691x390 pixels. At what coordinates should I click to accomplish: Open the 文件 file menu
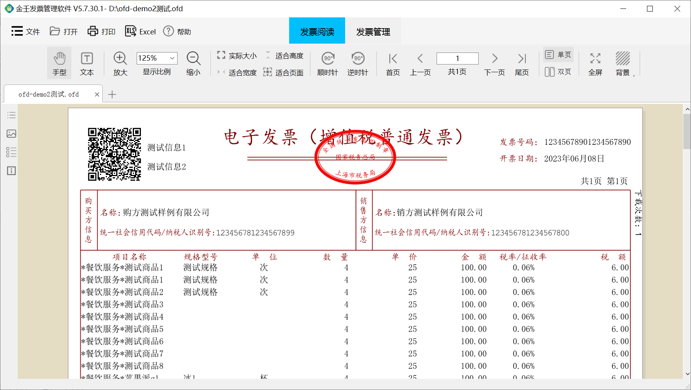tap(26, 32)
